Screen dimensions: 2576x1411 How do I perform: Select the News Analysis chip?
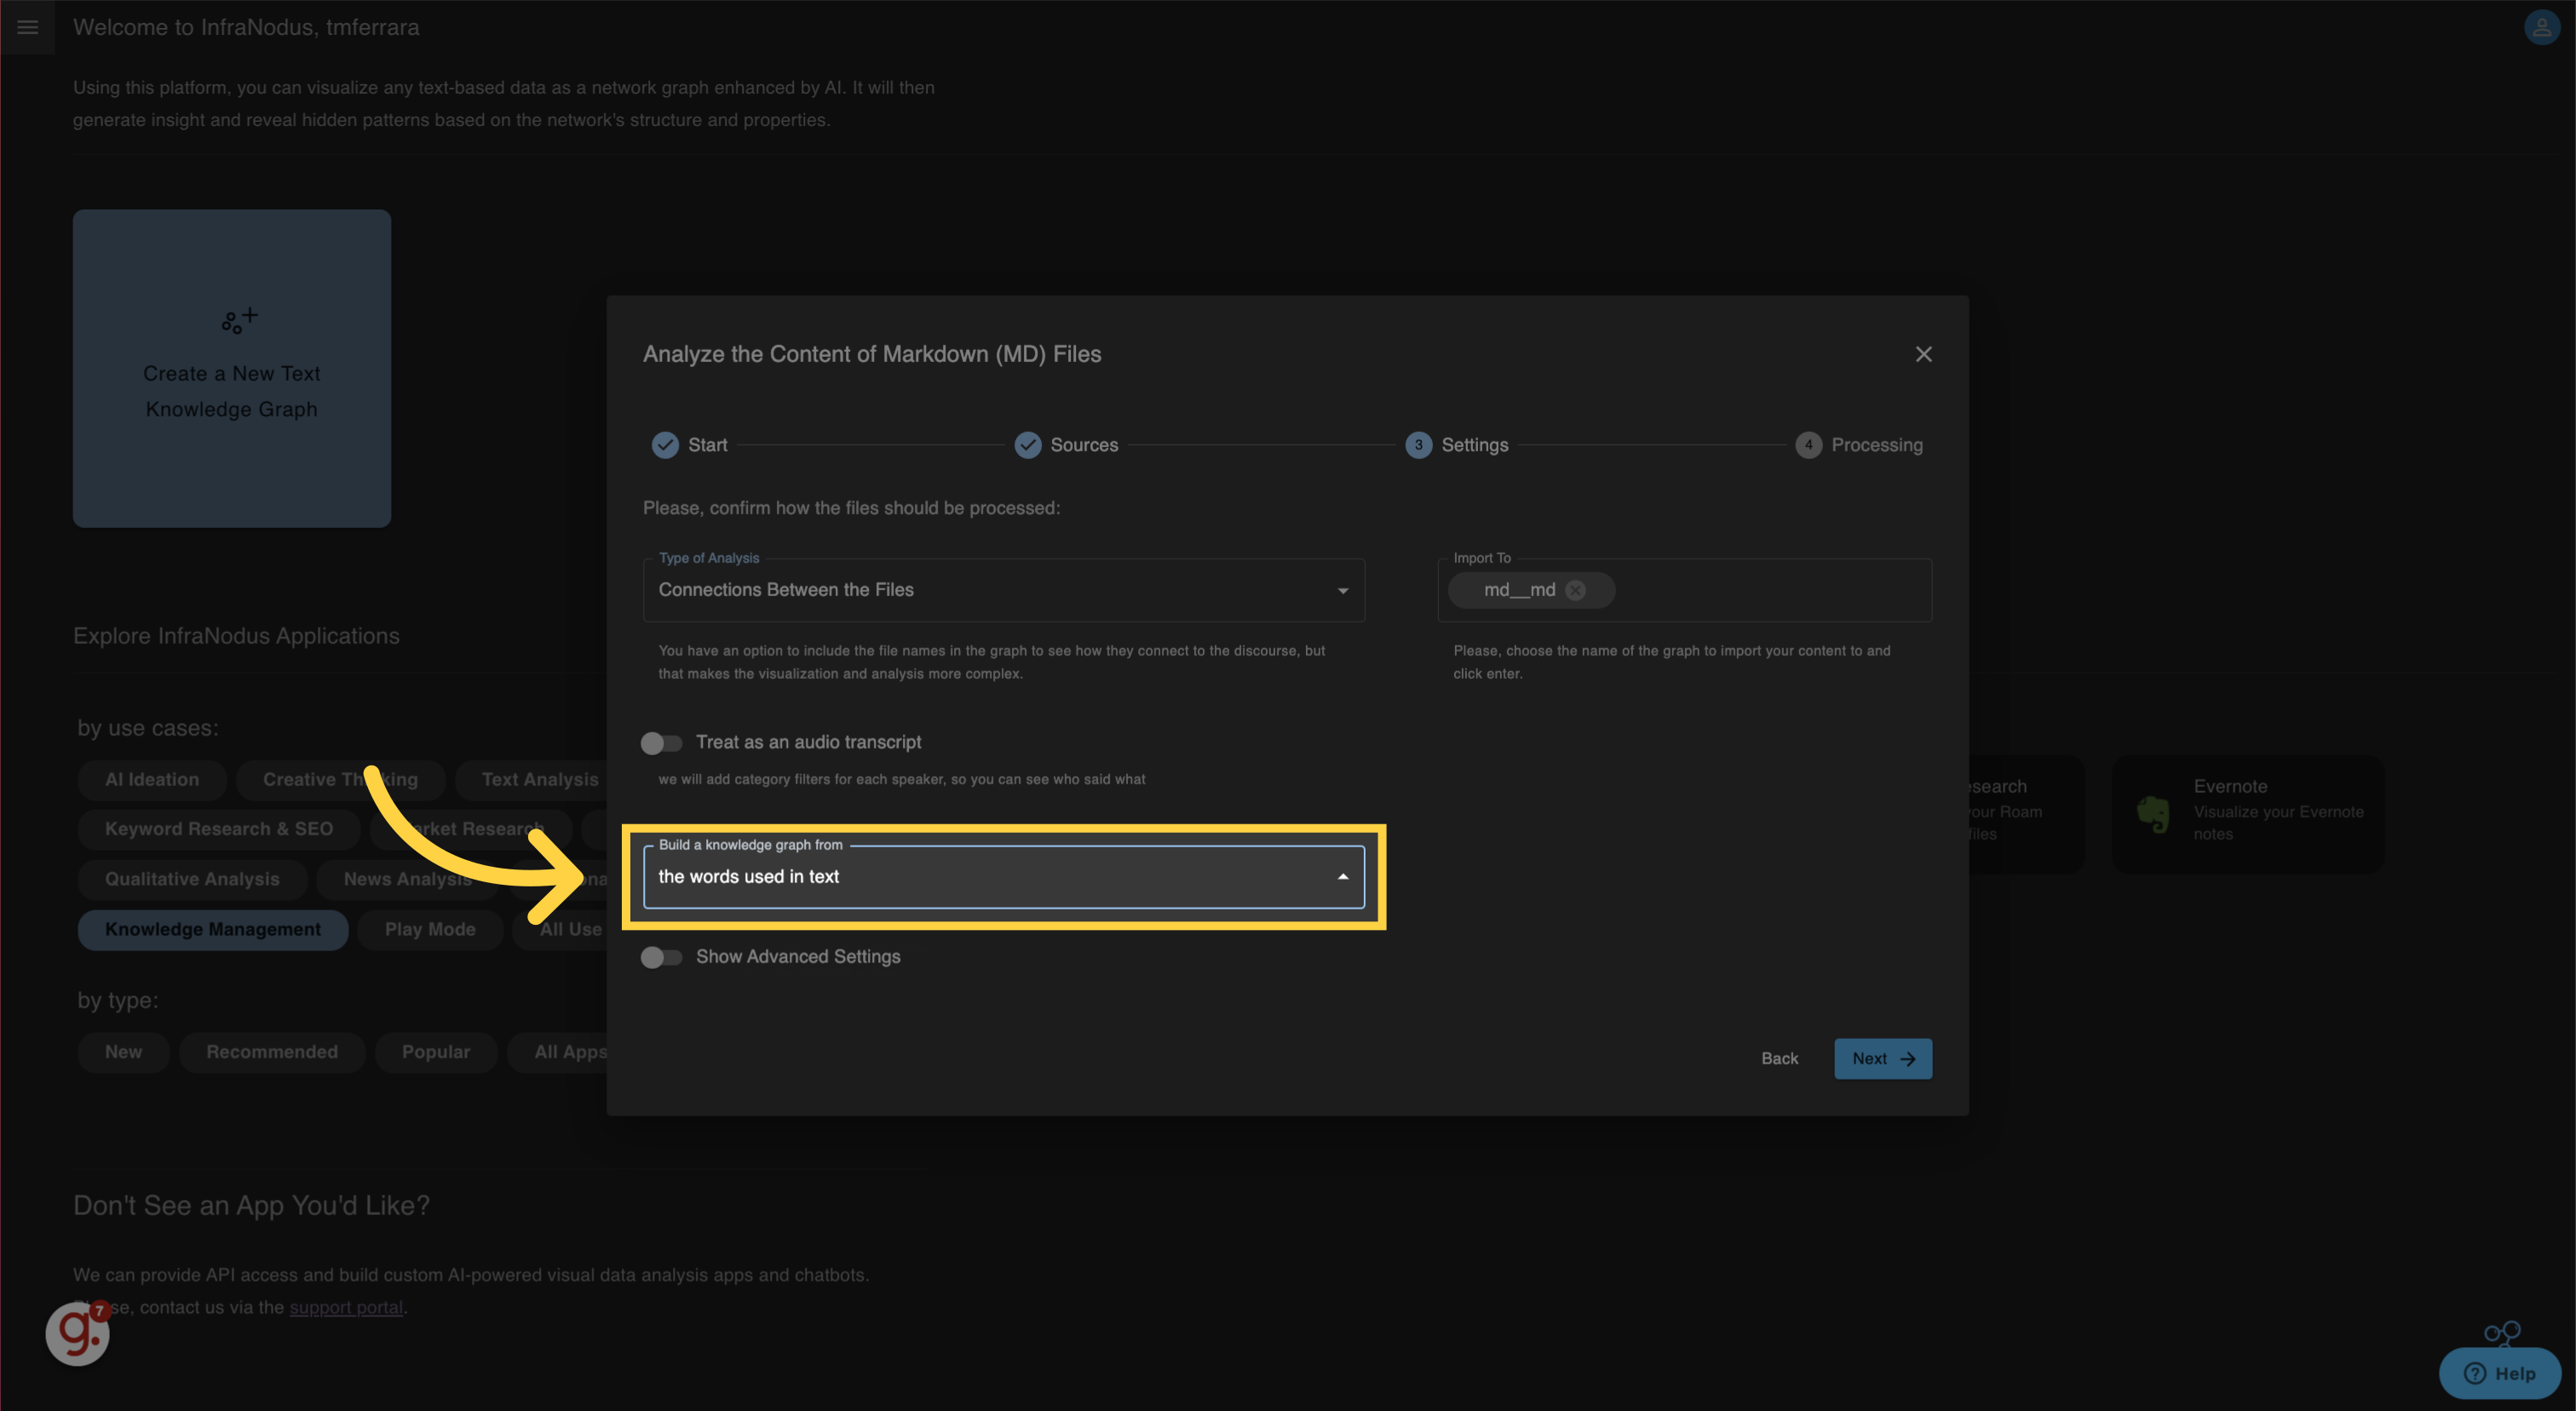tap(407, 879)
